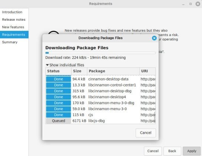Click the Done status of cjs

click(x=59, y=115)
